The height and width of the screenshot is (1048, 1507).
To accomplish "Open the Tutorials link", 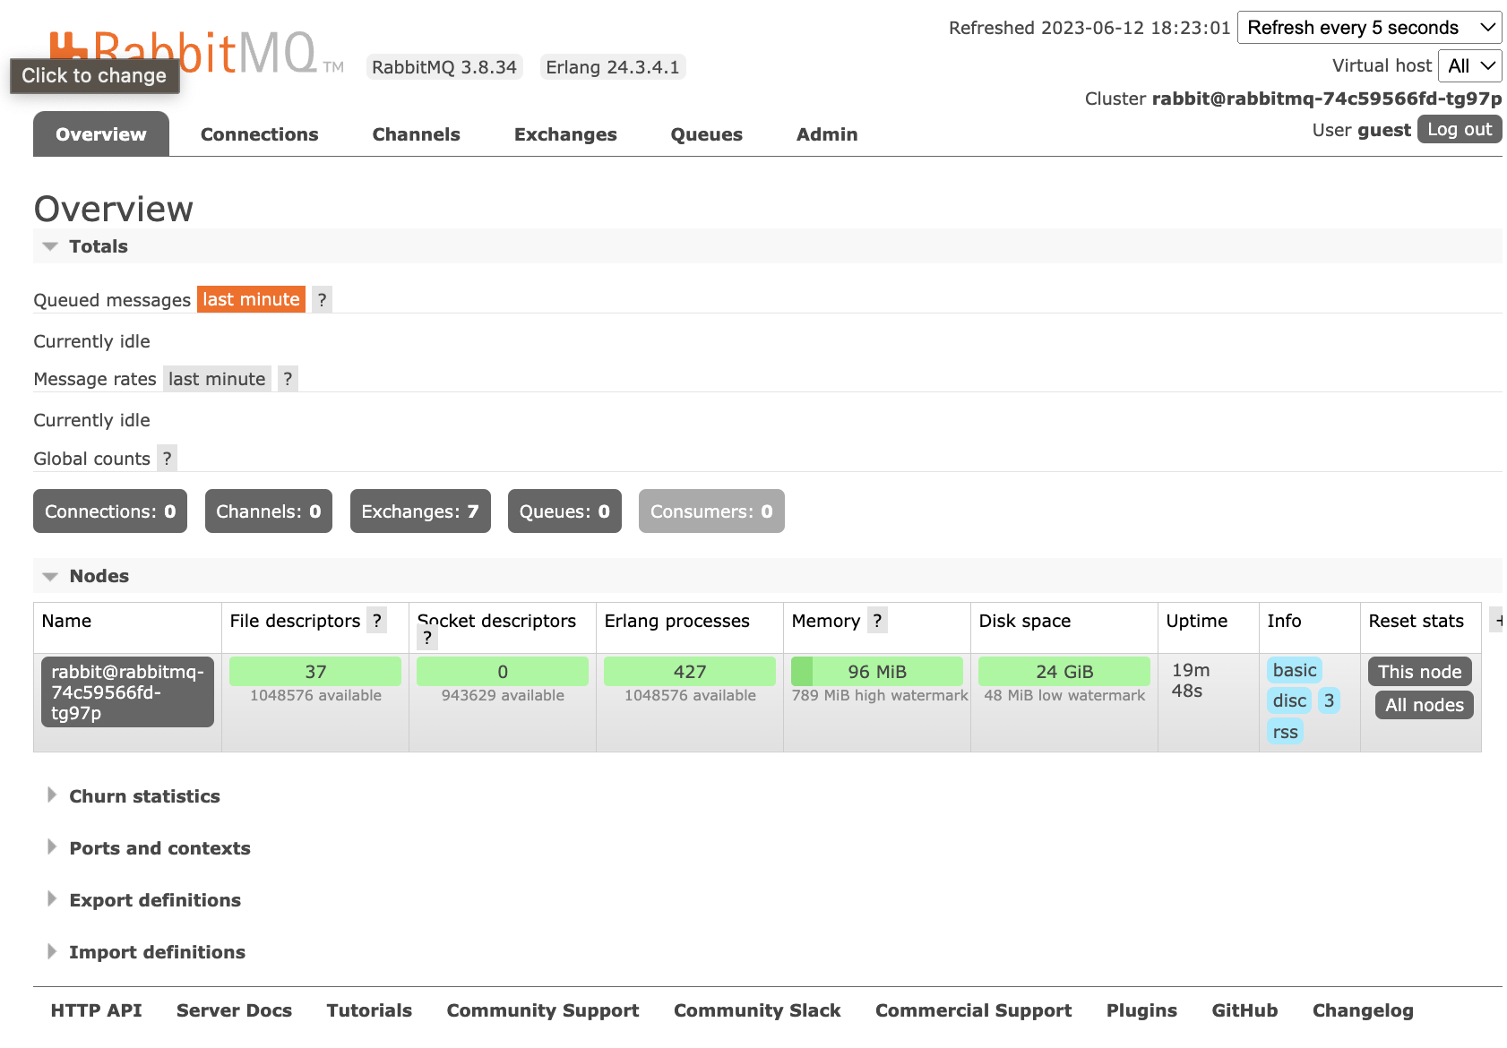I will point(369,1010).
